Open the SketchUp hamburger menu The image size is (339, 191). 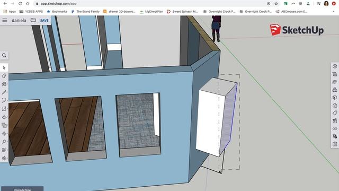point(5,20)
